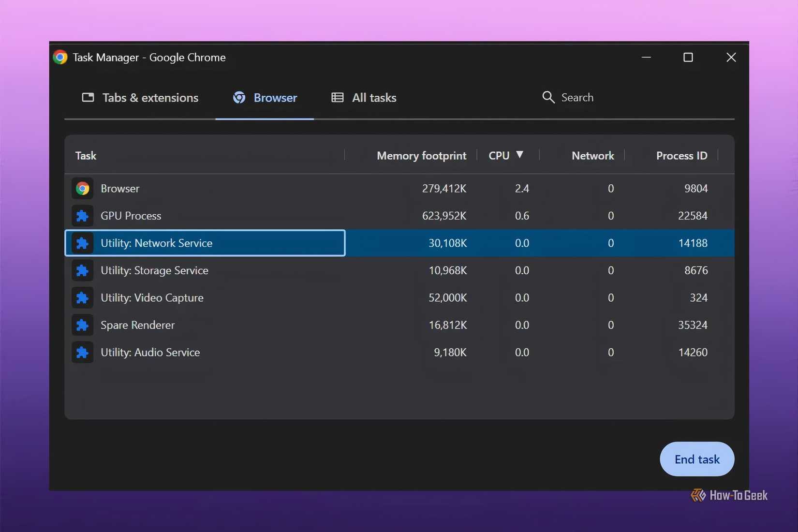Click the Tabs & extensions tab icon
The image size is (798, 532).
click(88, 97)
